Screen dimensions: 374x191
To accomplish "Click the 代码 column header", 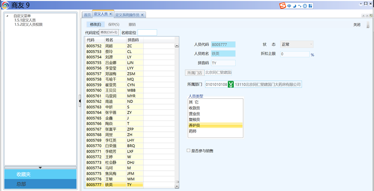I will click(x=95, y=40).
